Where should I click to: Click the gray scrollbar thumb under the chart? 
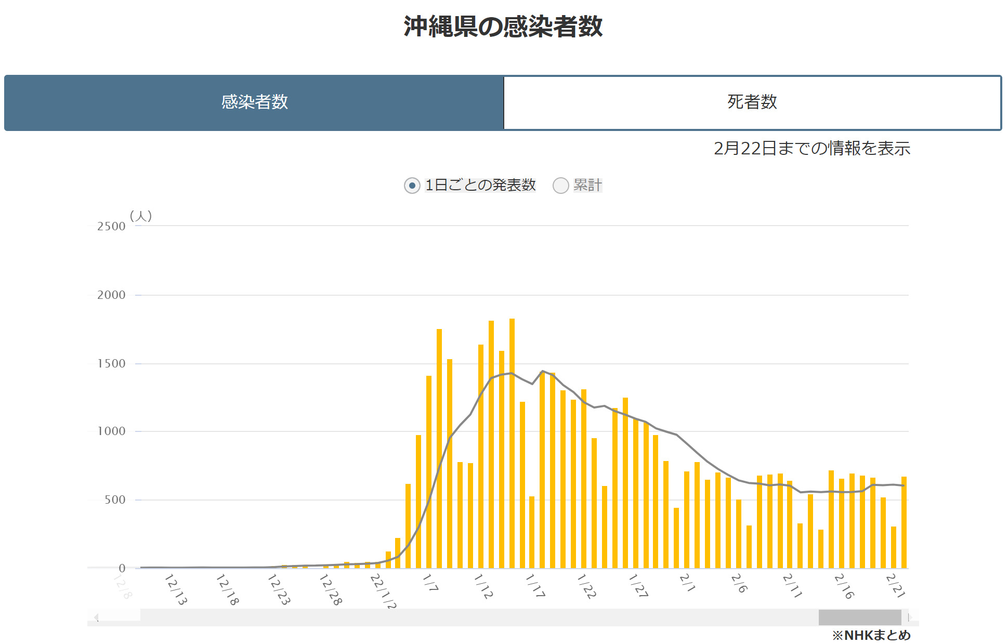[x=859, y=617]
